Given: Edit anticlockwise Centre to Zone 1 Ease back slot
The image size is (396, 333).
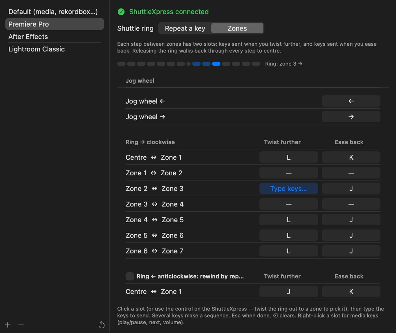Looking at the screenshot, I should coord(351,291).
